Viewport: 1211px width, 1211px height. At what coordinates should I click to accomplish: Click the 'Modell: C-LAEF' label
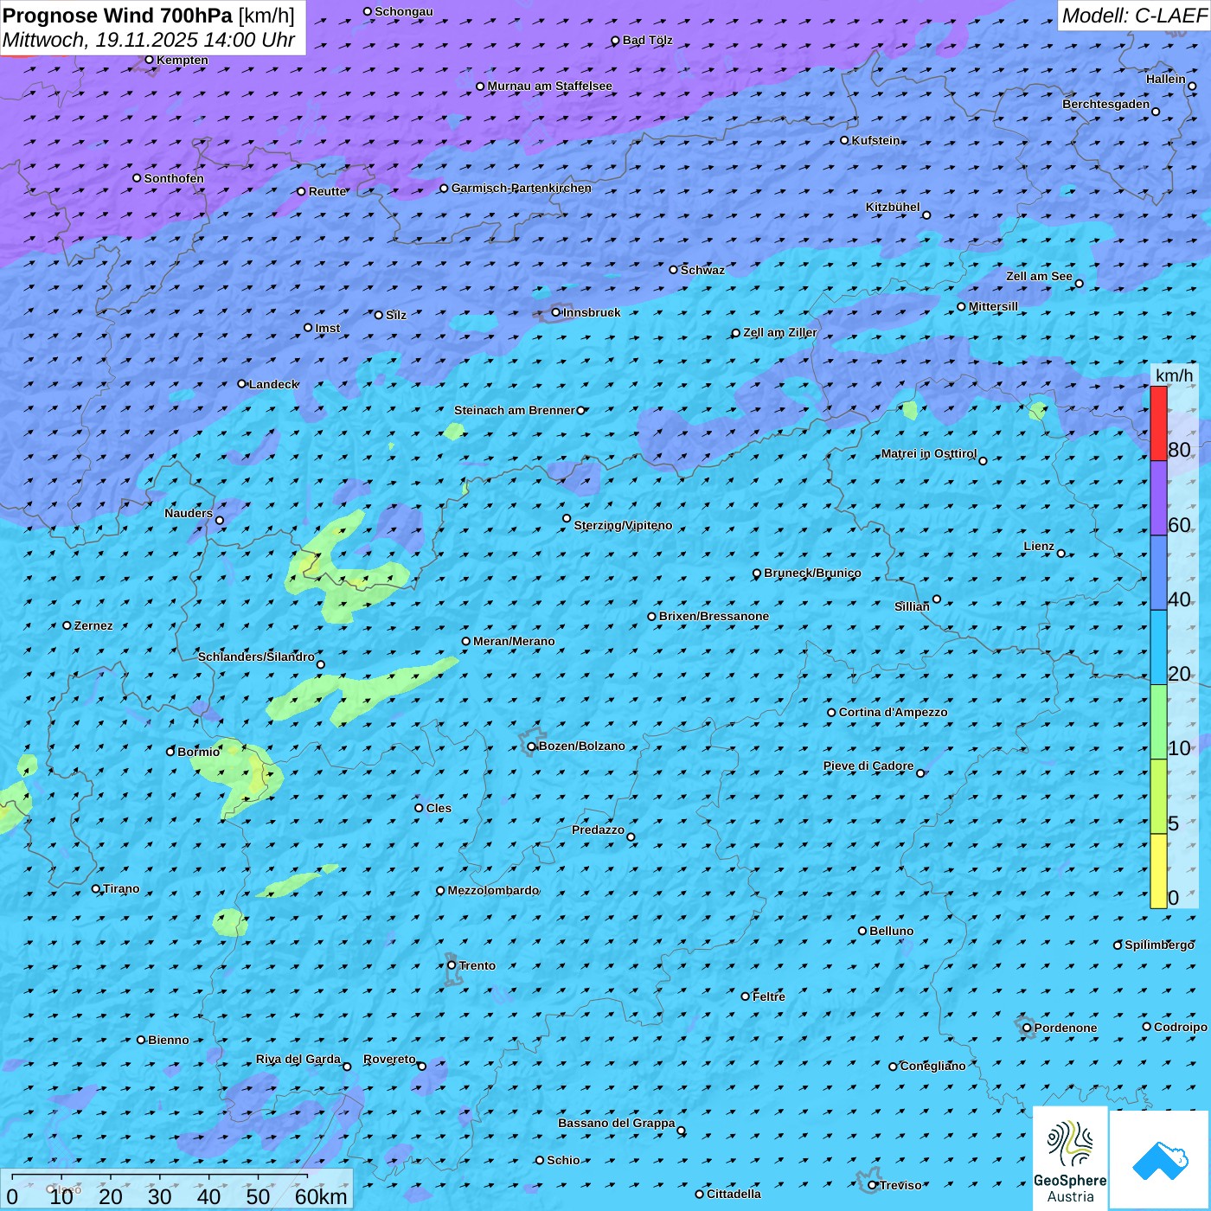pos(1133,16)
